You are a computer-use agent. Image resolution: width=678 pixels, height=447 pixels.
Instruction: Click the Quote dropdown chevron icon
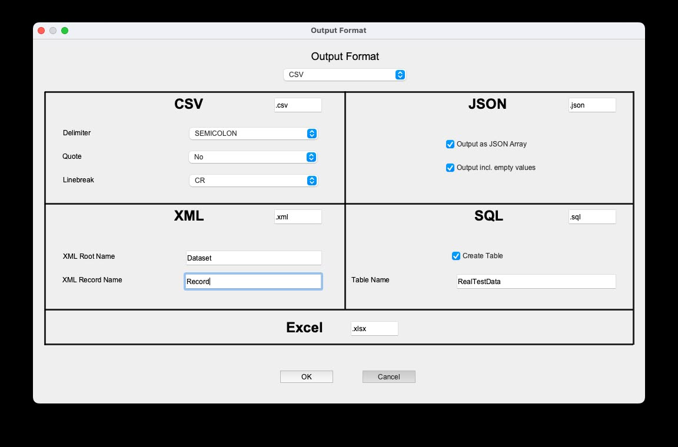[x=312, y=157]
